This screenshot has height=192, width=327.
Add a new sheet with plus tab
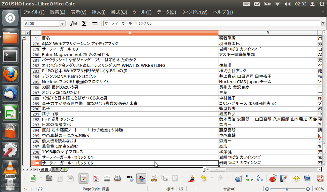[65, 170]
